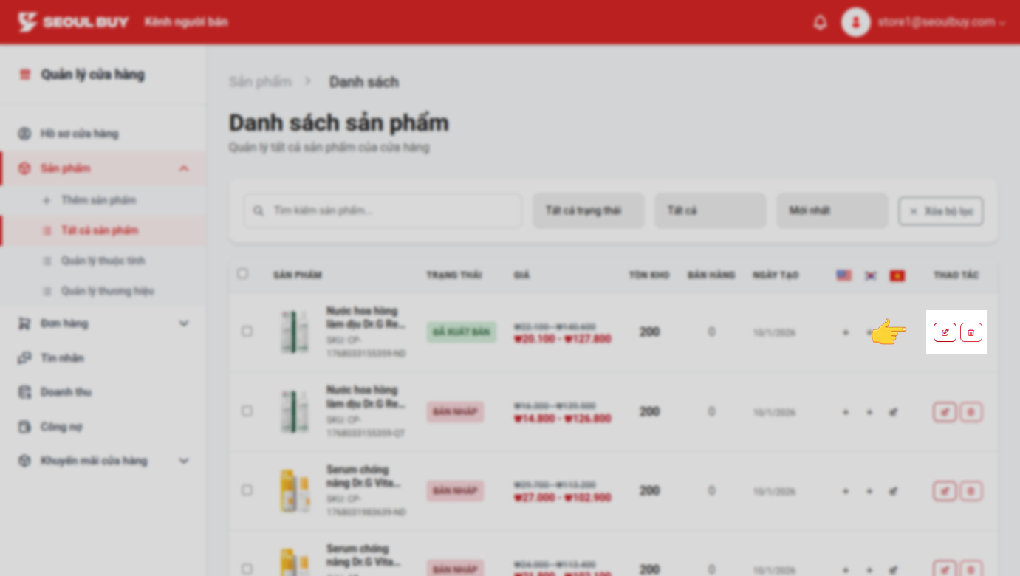Check the first product row checkbox
The image size is (1020, 576).
[x=247, y=332]
